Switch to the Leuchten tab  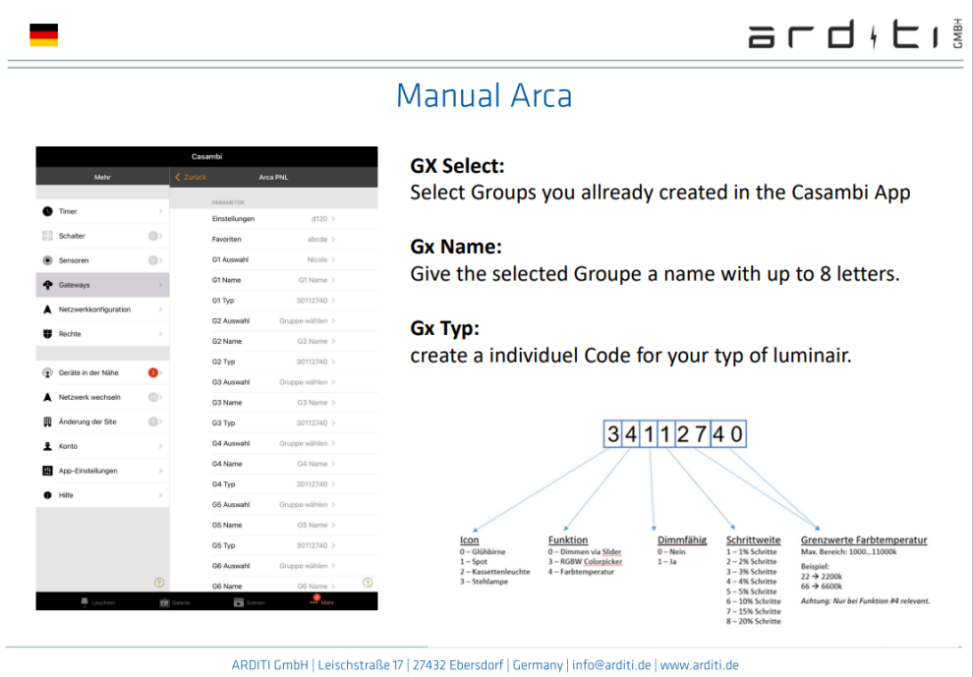(98, 602)
